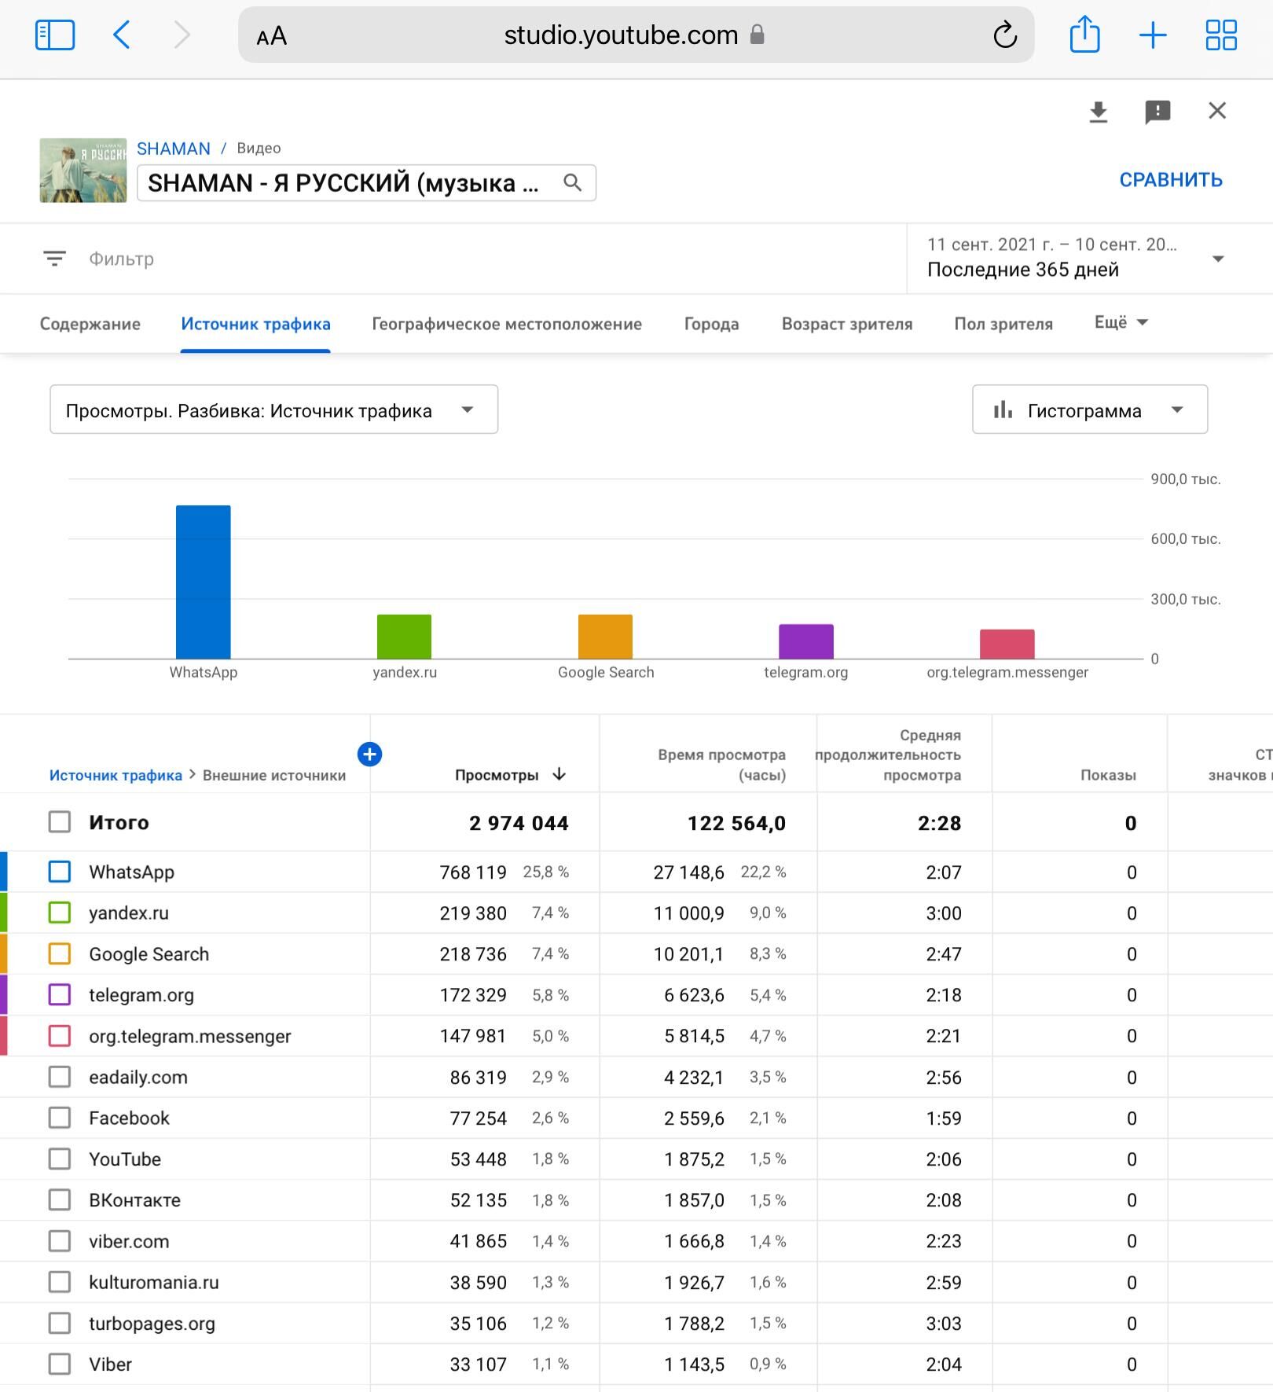Reload the page with refresh icon
Image resolution: width=1273 pixels, height=1392 pixels.
(x=1005, y=35)
